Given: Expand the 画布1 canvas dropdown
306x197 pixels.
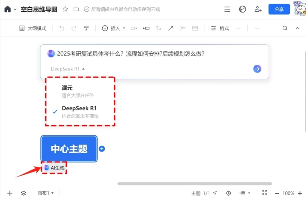Looking at the screenshot, I should coord(46,193).
